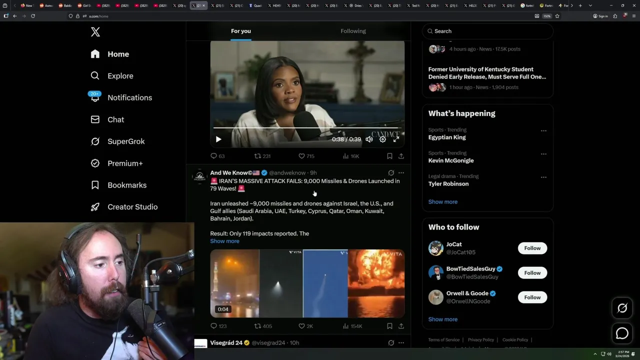This screenshot has width=640, height=360.
Task: Show more under What's happening
Action: (x=443, y=202)
